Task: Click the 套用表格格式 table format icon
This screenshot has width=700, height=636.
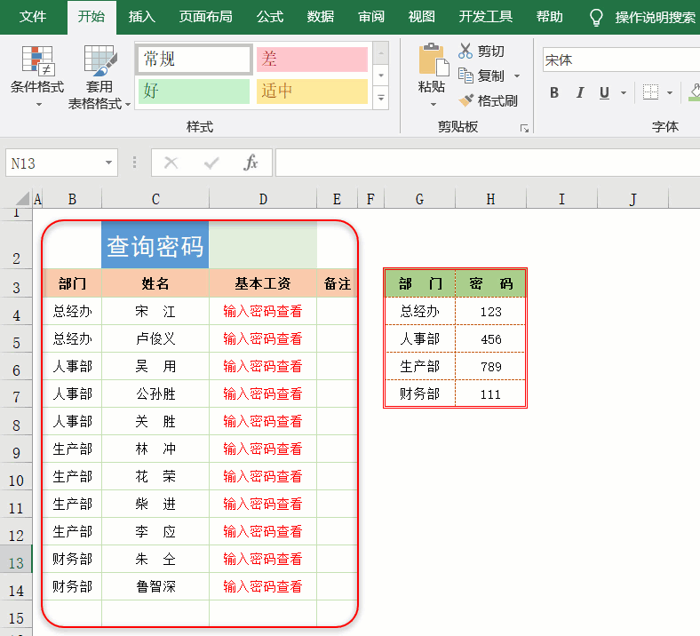Action: (100, 60)
